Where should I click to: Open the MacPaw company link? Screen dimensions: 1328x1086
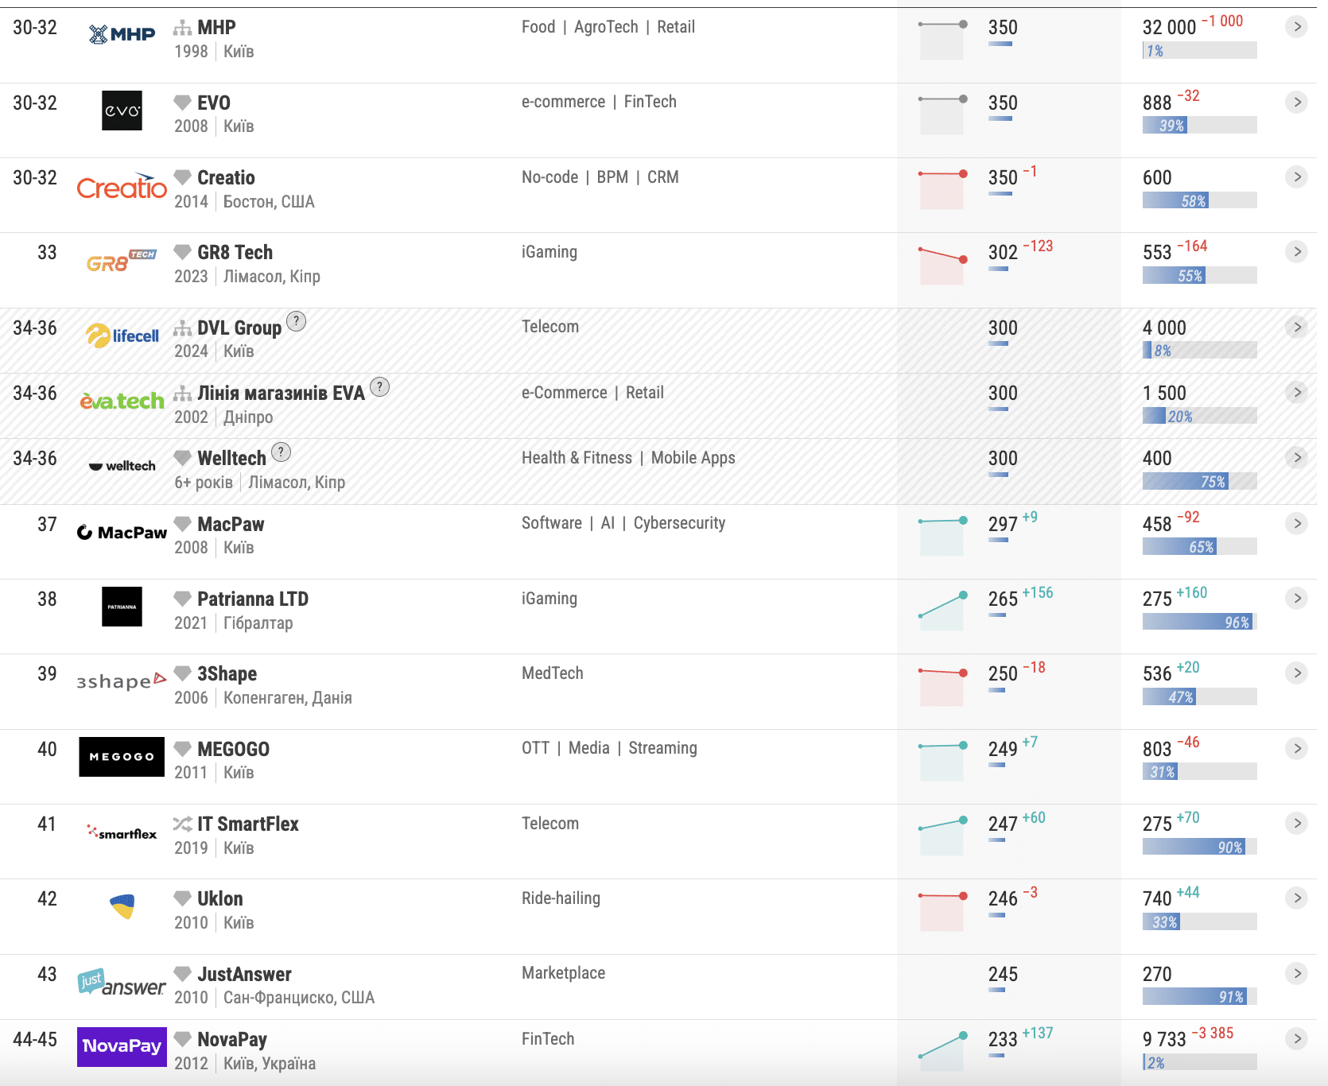[231, 525]
